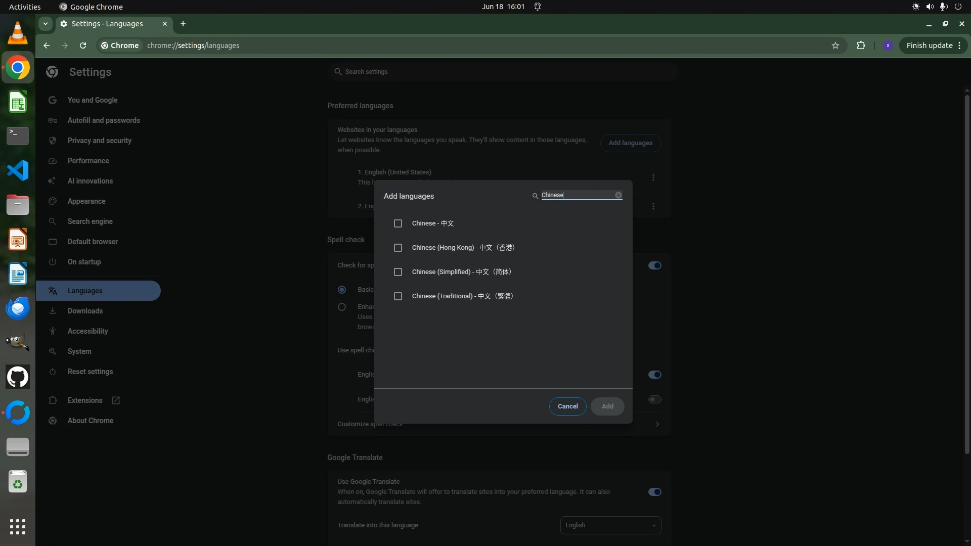This screenshot has width=971, height=546.
Task: Select the Chinese - 中文 checkbox
Action: coord(398,223)
